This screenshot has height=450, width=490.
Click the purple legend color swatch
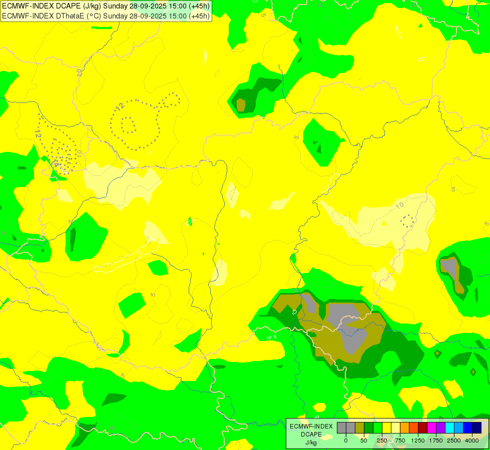440,427
